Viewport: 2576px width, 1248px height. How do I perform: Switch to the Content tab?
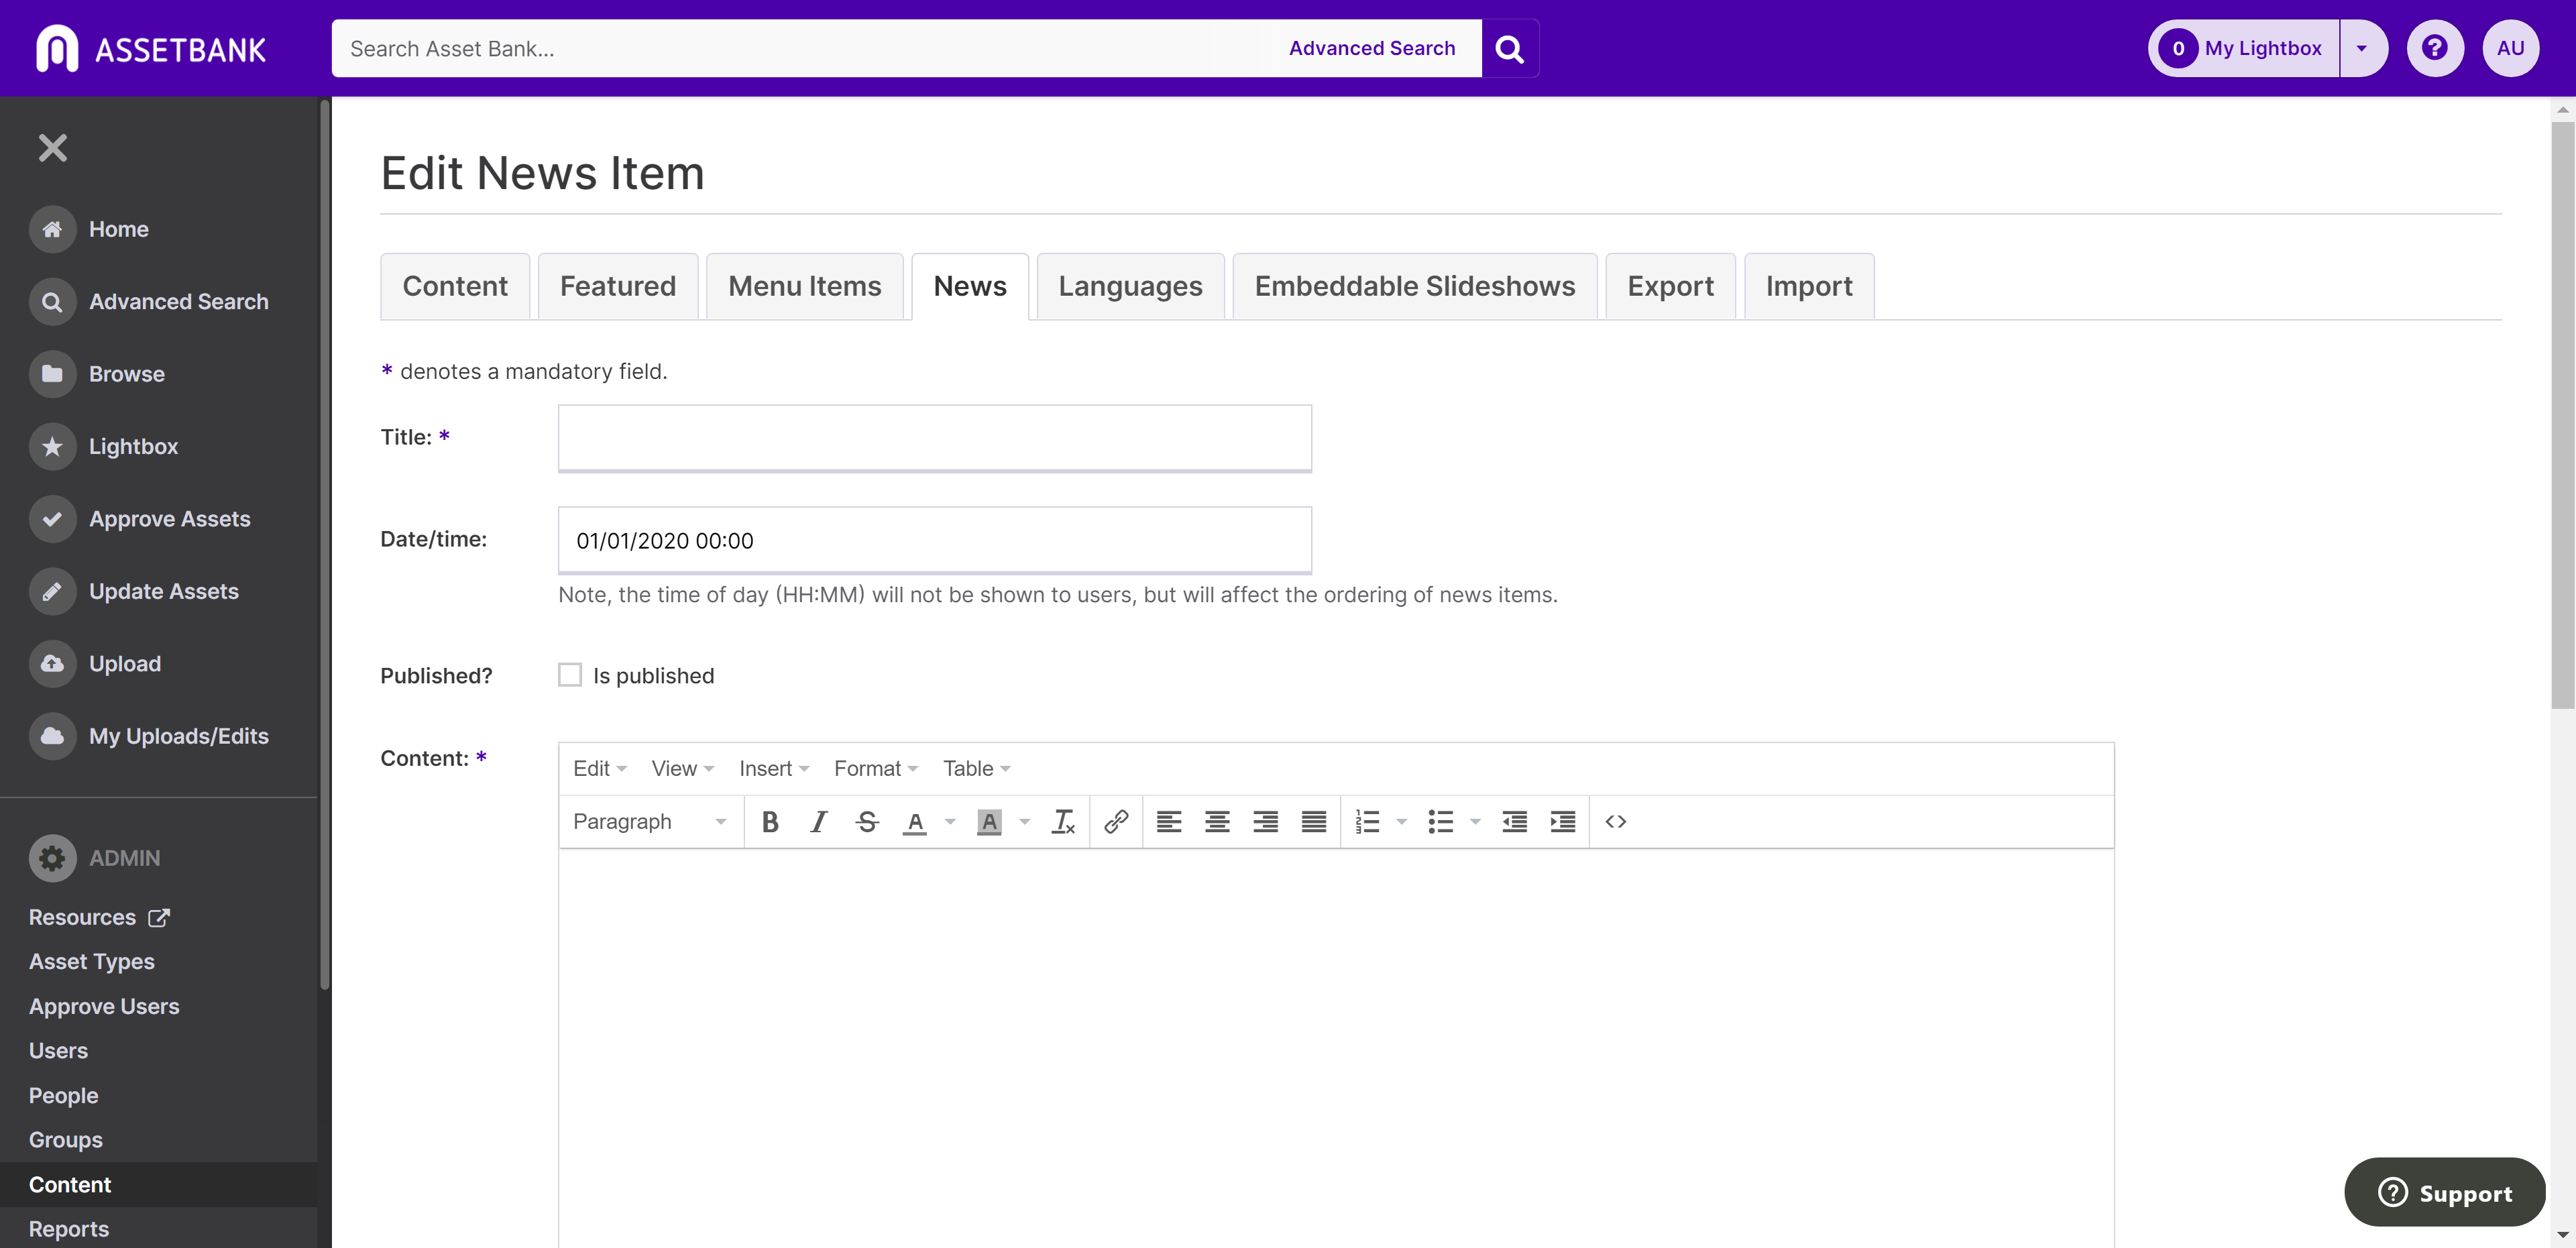455,286
